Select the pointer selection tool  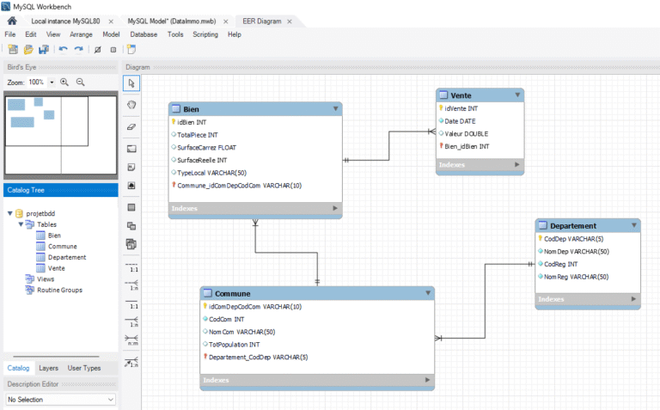click(x=131, y=83)
